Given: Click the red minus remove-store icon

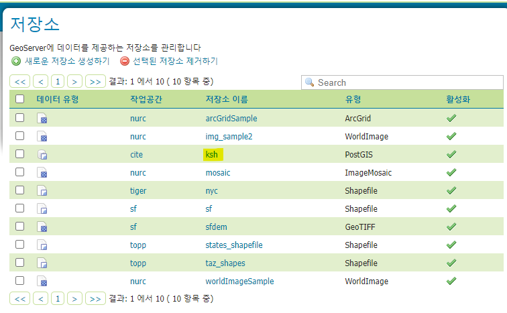Looking at the screenshot, I should (x=125, y=61).
